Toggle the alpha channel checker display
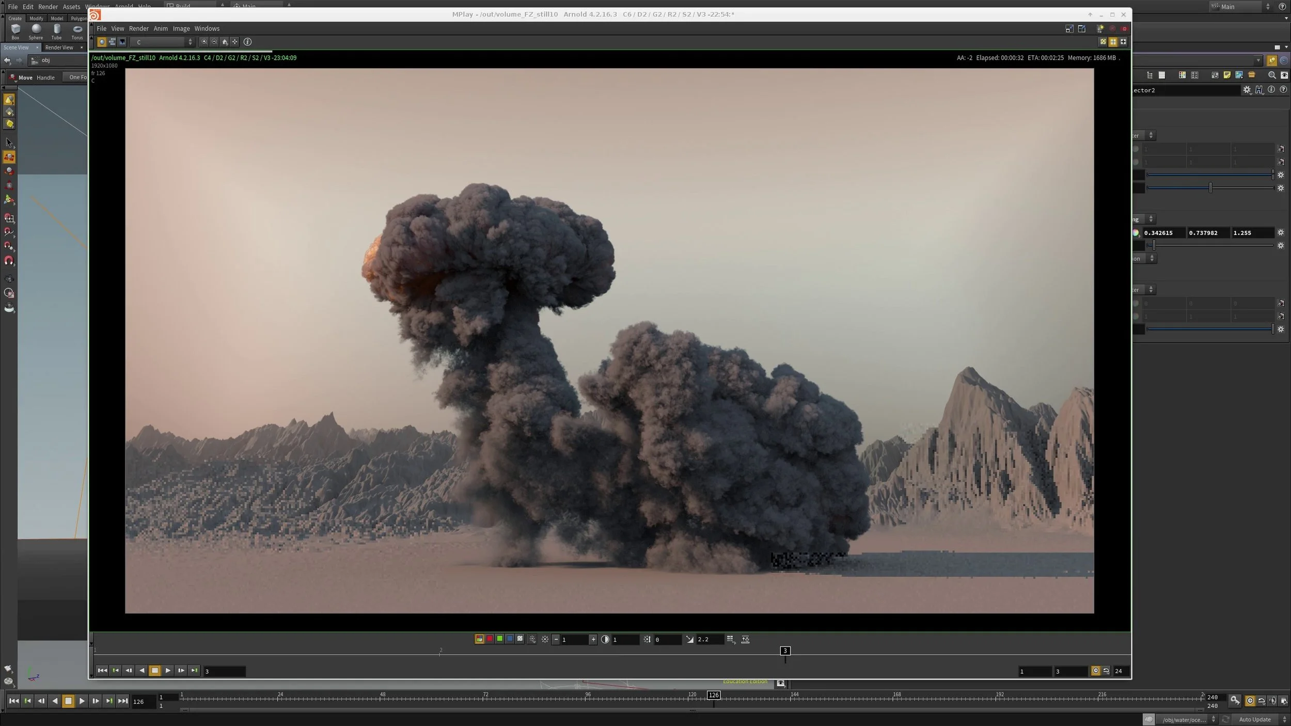Screen dimensions: 1291x726 coord(520,639)
